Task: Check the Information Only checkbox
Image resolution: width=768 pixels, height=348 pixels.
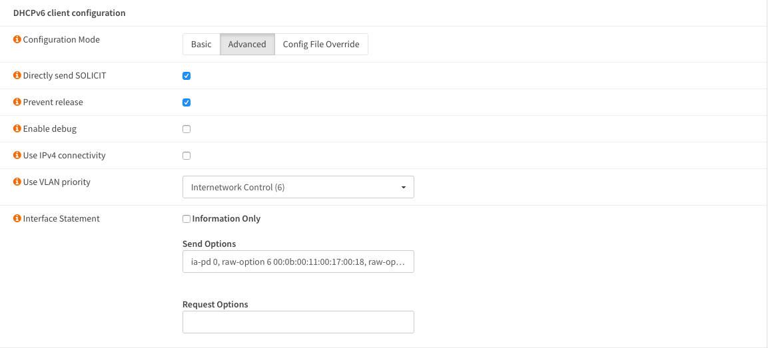Action: (187, 219)
